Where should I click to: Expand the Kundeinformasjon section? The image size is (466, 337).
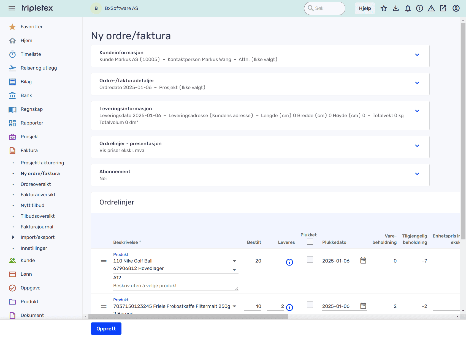417,55
